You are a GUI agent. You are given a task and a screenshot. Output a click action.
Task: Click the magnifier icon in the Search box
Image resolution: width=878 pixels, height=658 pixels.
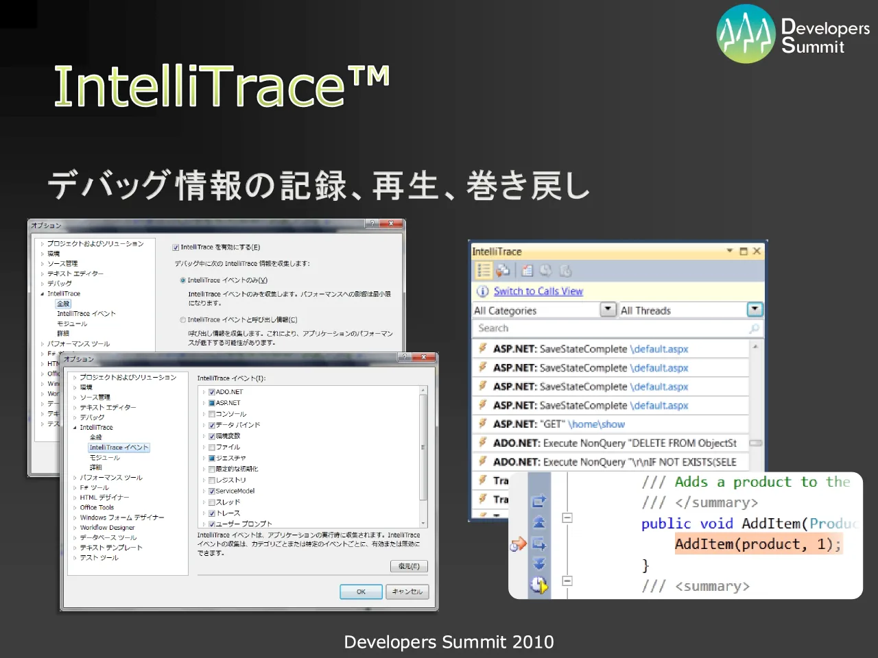tap(754, 328)
